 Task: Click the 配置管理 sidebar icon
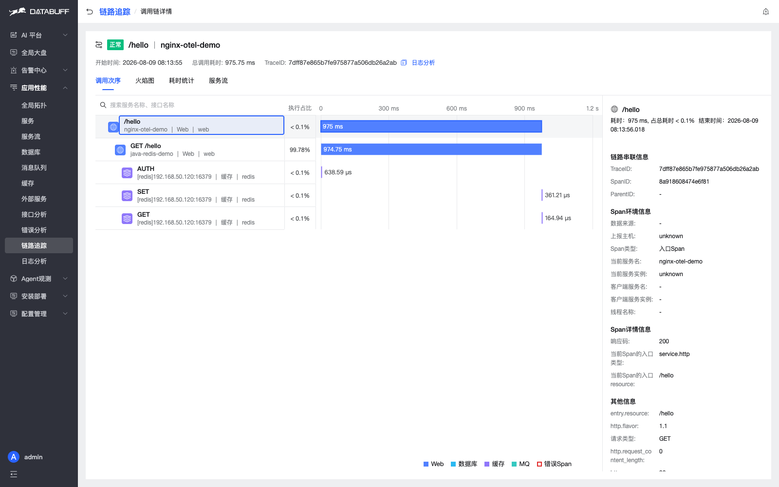(14, 314)
